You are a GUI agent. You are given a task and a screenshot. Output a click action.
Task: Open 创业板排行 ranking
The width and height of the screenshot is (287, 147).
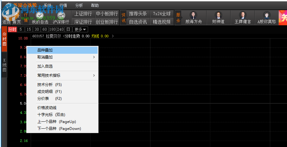click(x=107, y=22)
